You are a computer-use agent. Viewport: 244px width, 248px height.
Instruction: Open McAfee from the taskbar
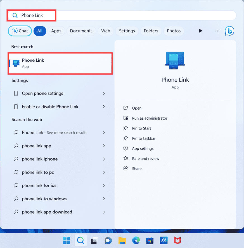point(177,240)
